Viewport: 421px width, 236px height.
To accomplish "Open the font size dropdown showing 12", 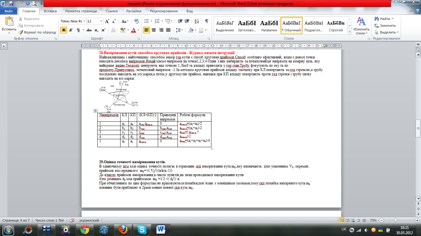I will coord(101,21).
